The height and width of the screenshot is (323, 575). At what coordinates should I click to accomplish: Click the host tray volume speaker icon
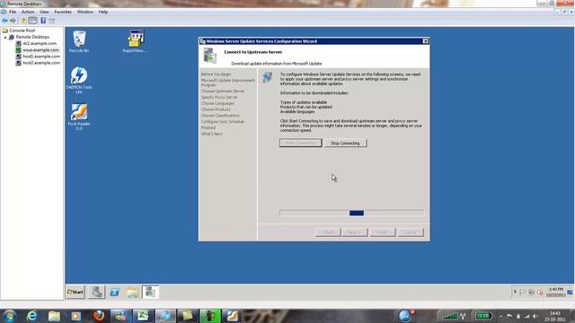click(x=535, y=316)
